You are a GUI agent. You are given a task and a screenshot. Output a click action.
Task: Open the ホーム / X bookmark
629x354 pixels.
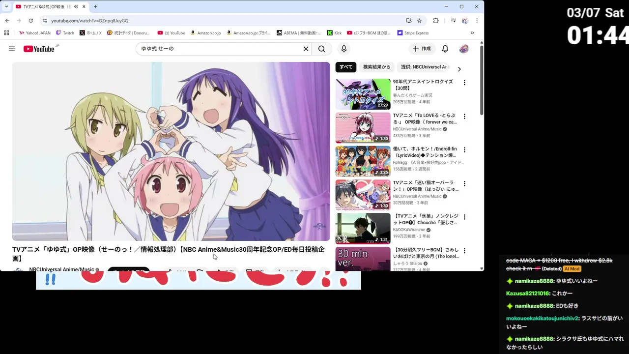point(90,33)
